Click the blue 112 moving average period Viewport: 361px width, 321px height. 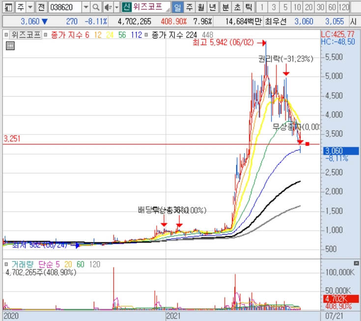pos(137,35)
